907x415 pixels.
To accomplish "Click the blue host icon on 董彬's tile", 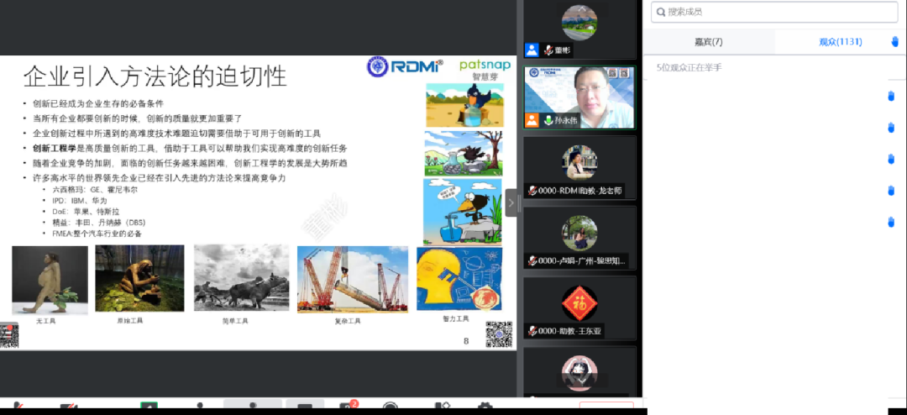I will point(532,50).
